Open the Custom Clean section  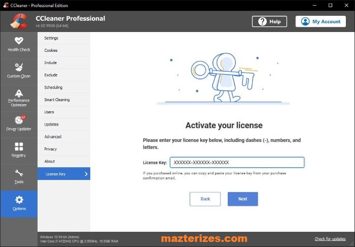coord(19,71)
